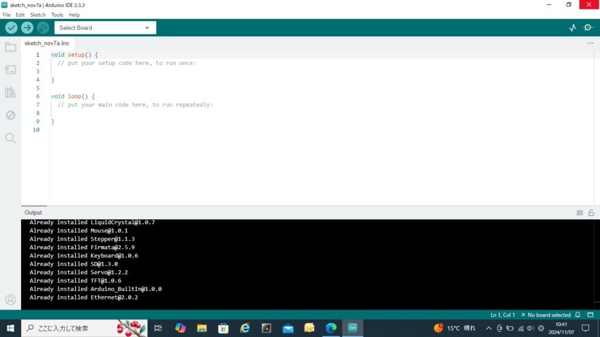Start debugging with the debug button
600x337 pixels.
point(43,27)
